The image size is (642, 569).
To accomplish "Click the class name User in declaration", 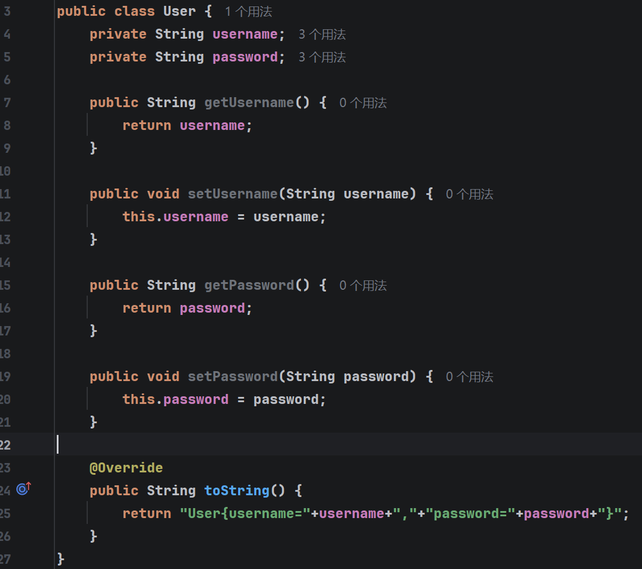I will coord(180,11).
